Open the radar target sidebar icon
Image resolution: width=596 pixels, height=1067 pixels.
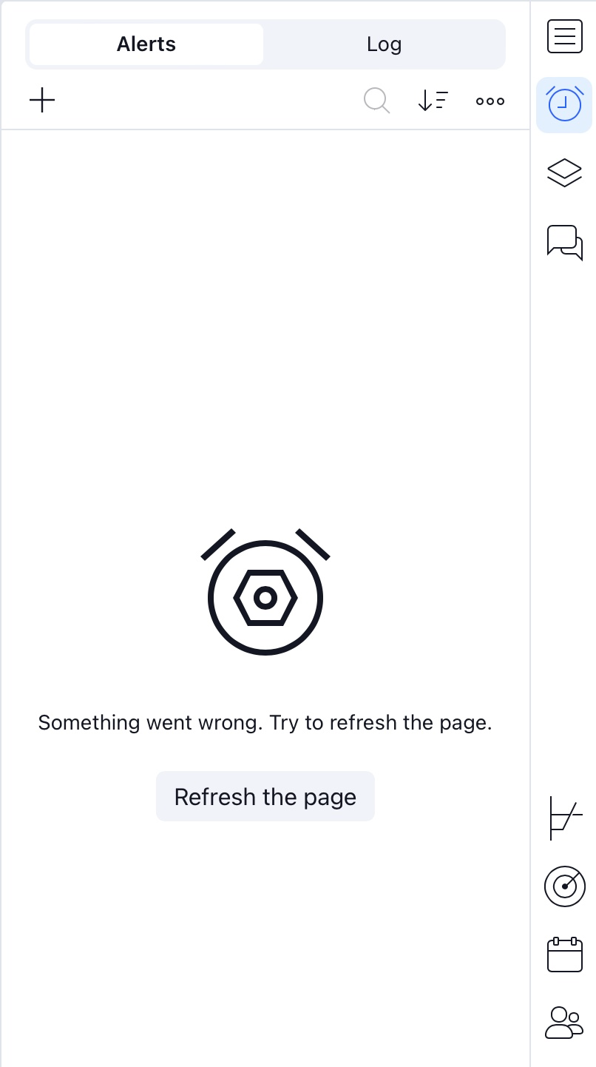tap(565, 886)
